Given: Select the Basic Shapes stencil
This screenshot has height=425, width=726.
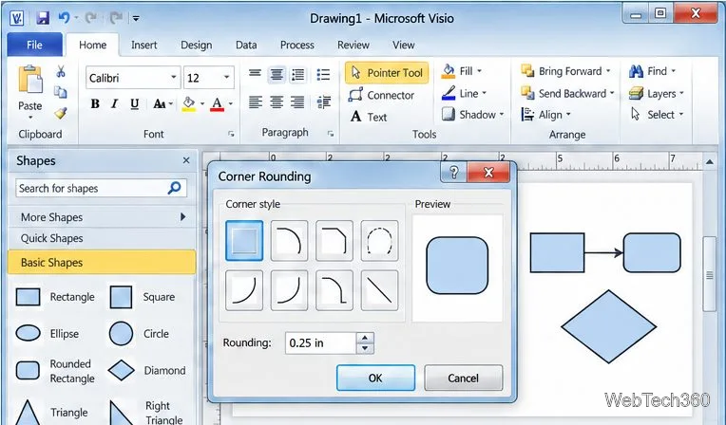Looking at the screenshot, I should [x=102, y=262].
